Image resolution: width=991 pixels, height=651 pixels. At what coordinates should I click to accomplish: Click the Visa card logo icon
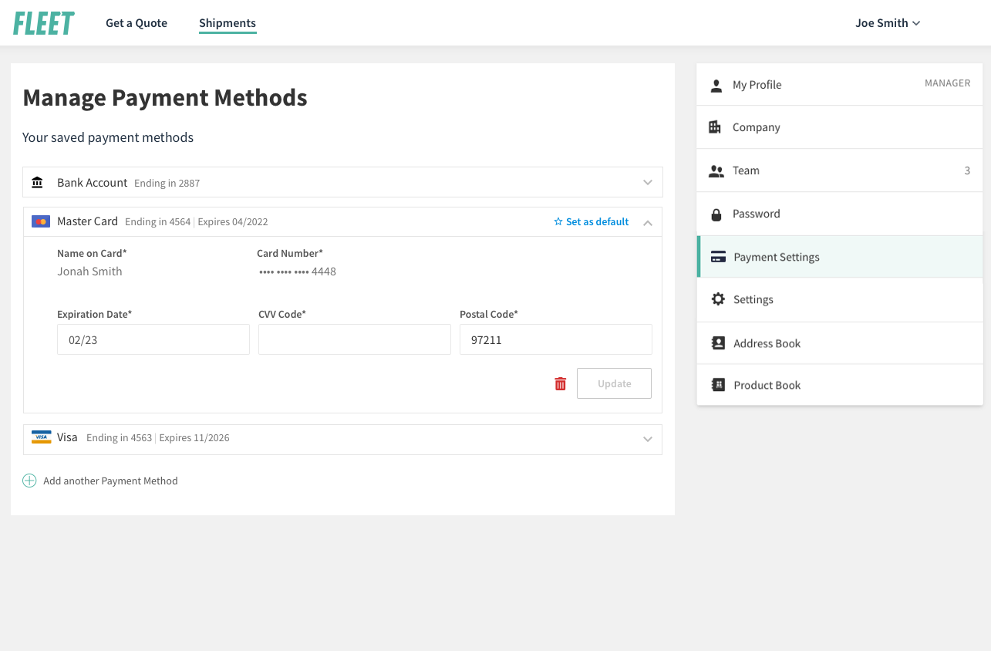point(41,437)
